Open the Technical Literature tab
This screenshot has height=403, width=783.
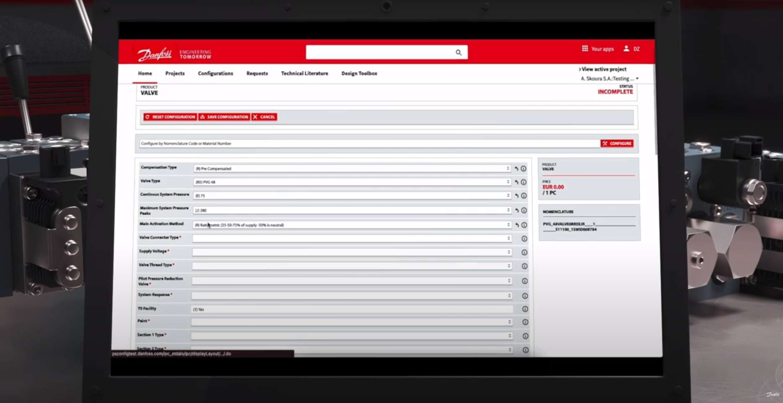pos(304,73)
